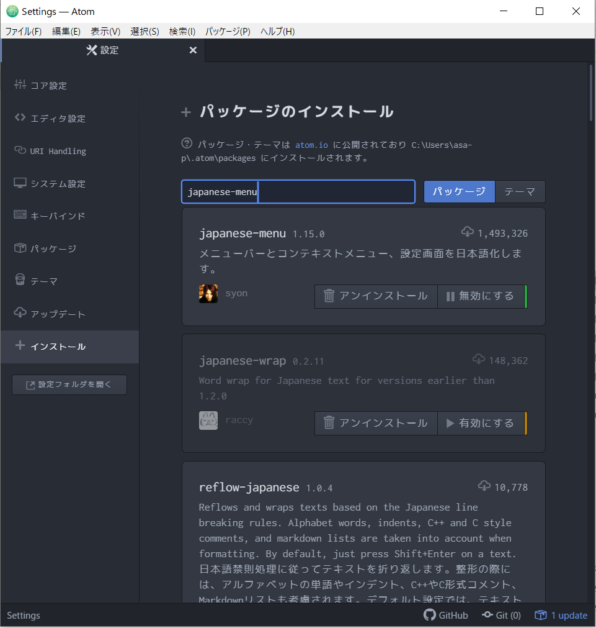The image size is (596, 628).
Task: Click the GitHub status bar icon
Action: click(x=446, y=616)
